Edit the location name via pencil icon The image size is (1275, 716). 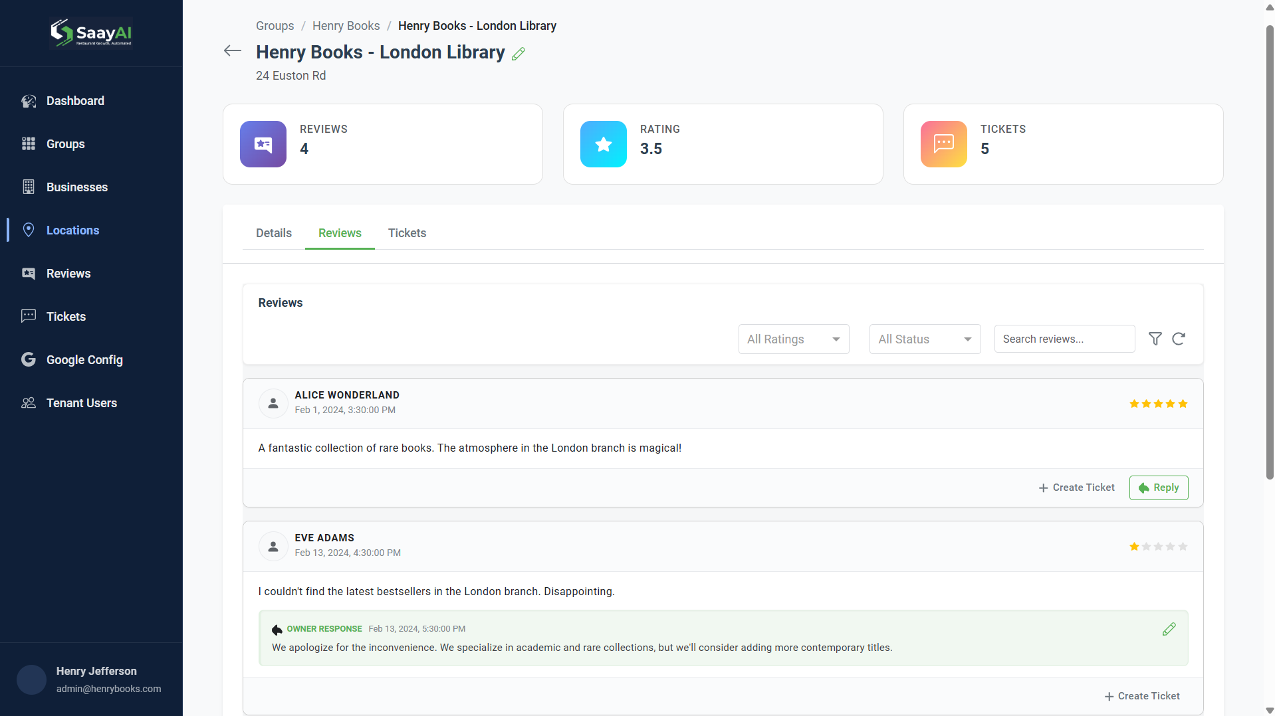click(x=518, y=54)
